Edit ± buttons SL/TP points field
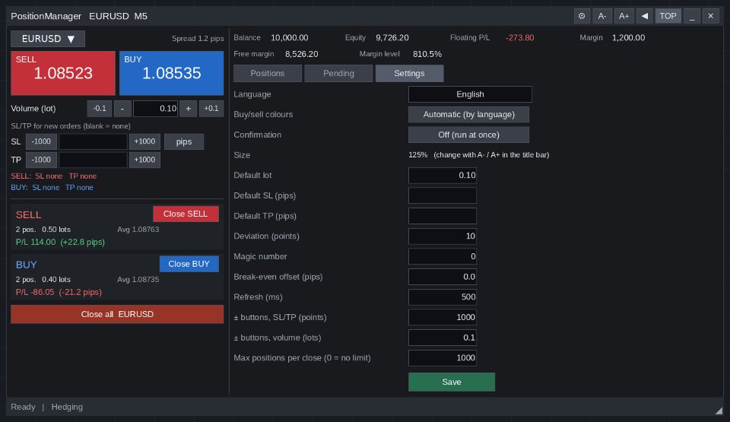Image resolution: width=730 pixels, height=422 pixels. pyautogui.click(x=443, y=318)
